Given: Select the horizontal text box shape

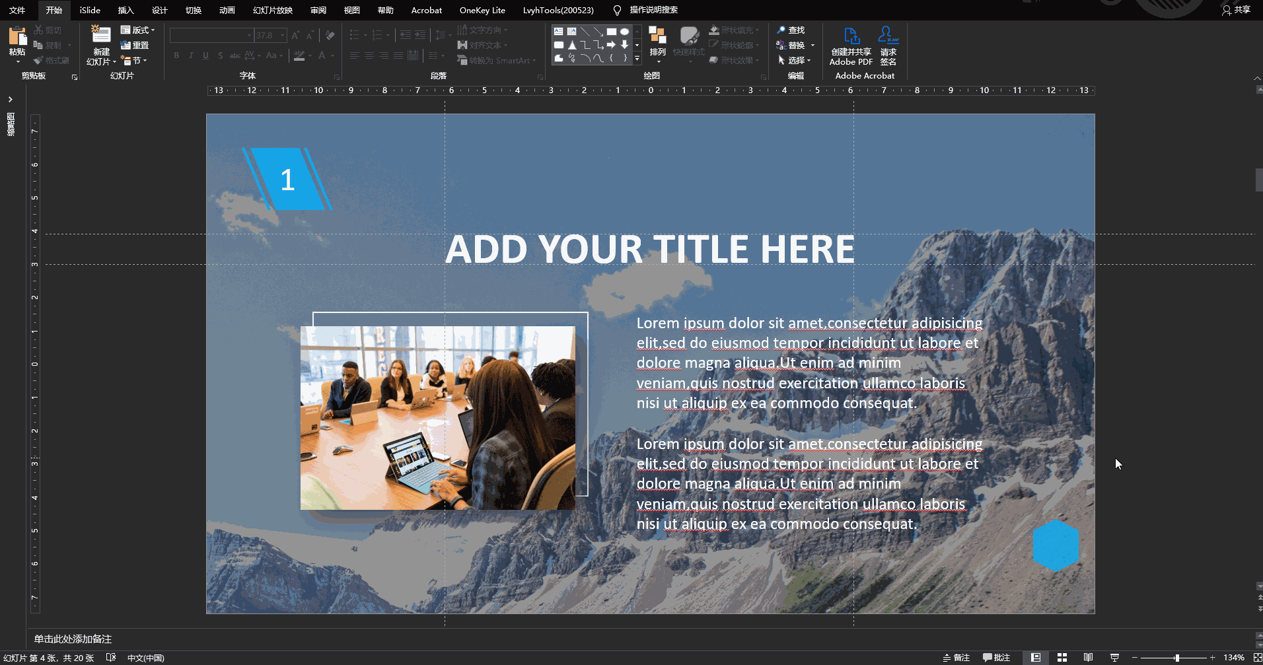Looking at the screenshot, I should point(559,32).
